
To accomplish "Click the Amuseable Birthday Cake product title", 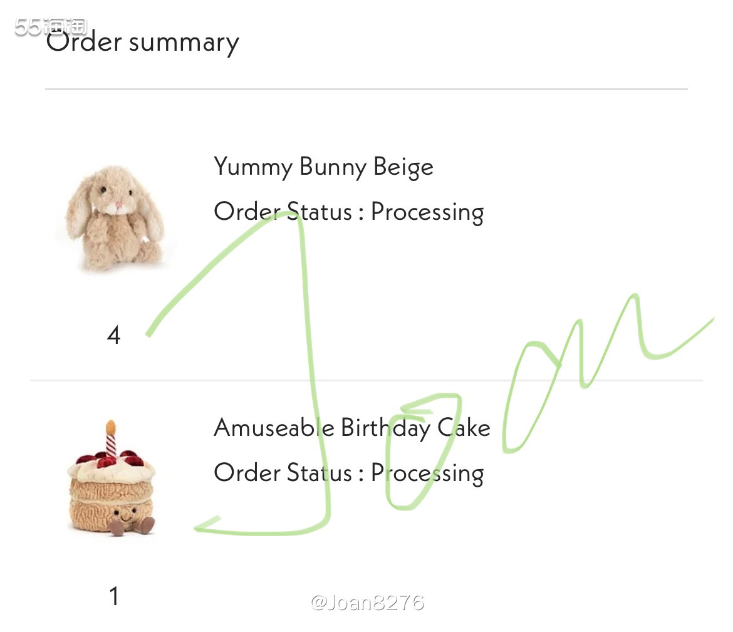I will click(352, 428).
